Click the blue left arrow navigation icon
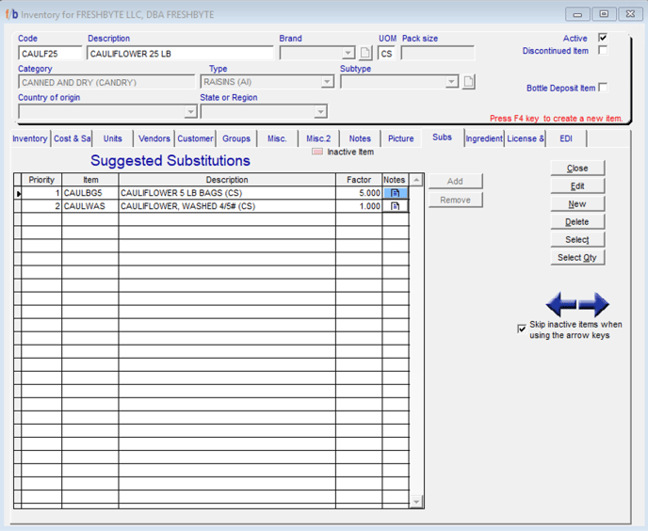 561,305
